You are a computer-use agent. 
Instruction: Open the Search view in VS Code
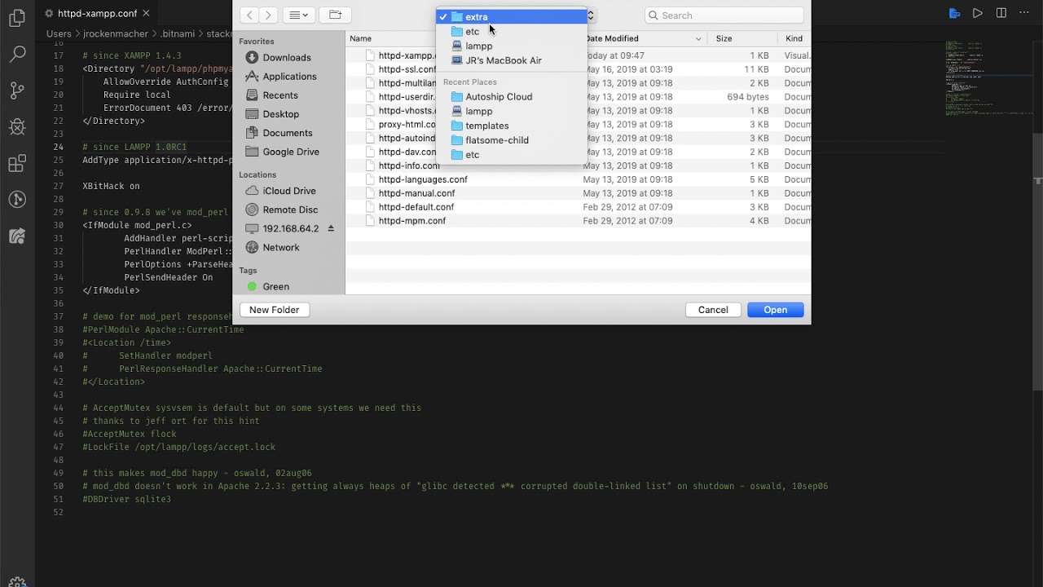[17, 55]
